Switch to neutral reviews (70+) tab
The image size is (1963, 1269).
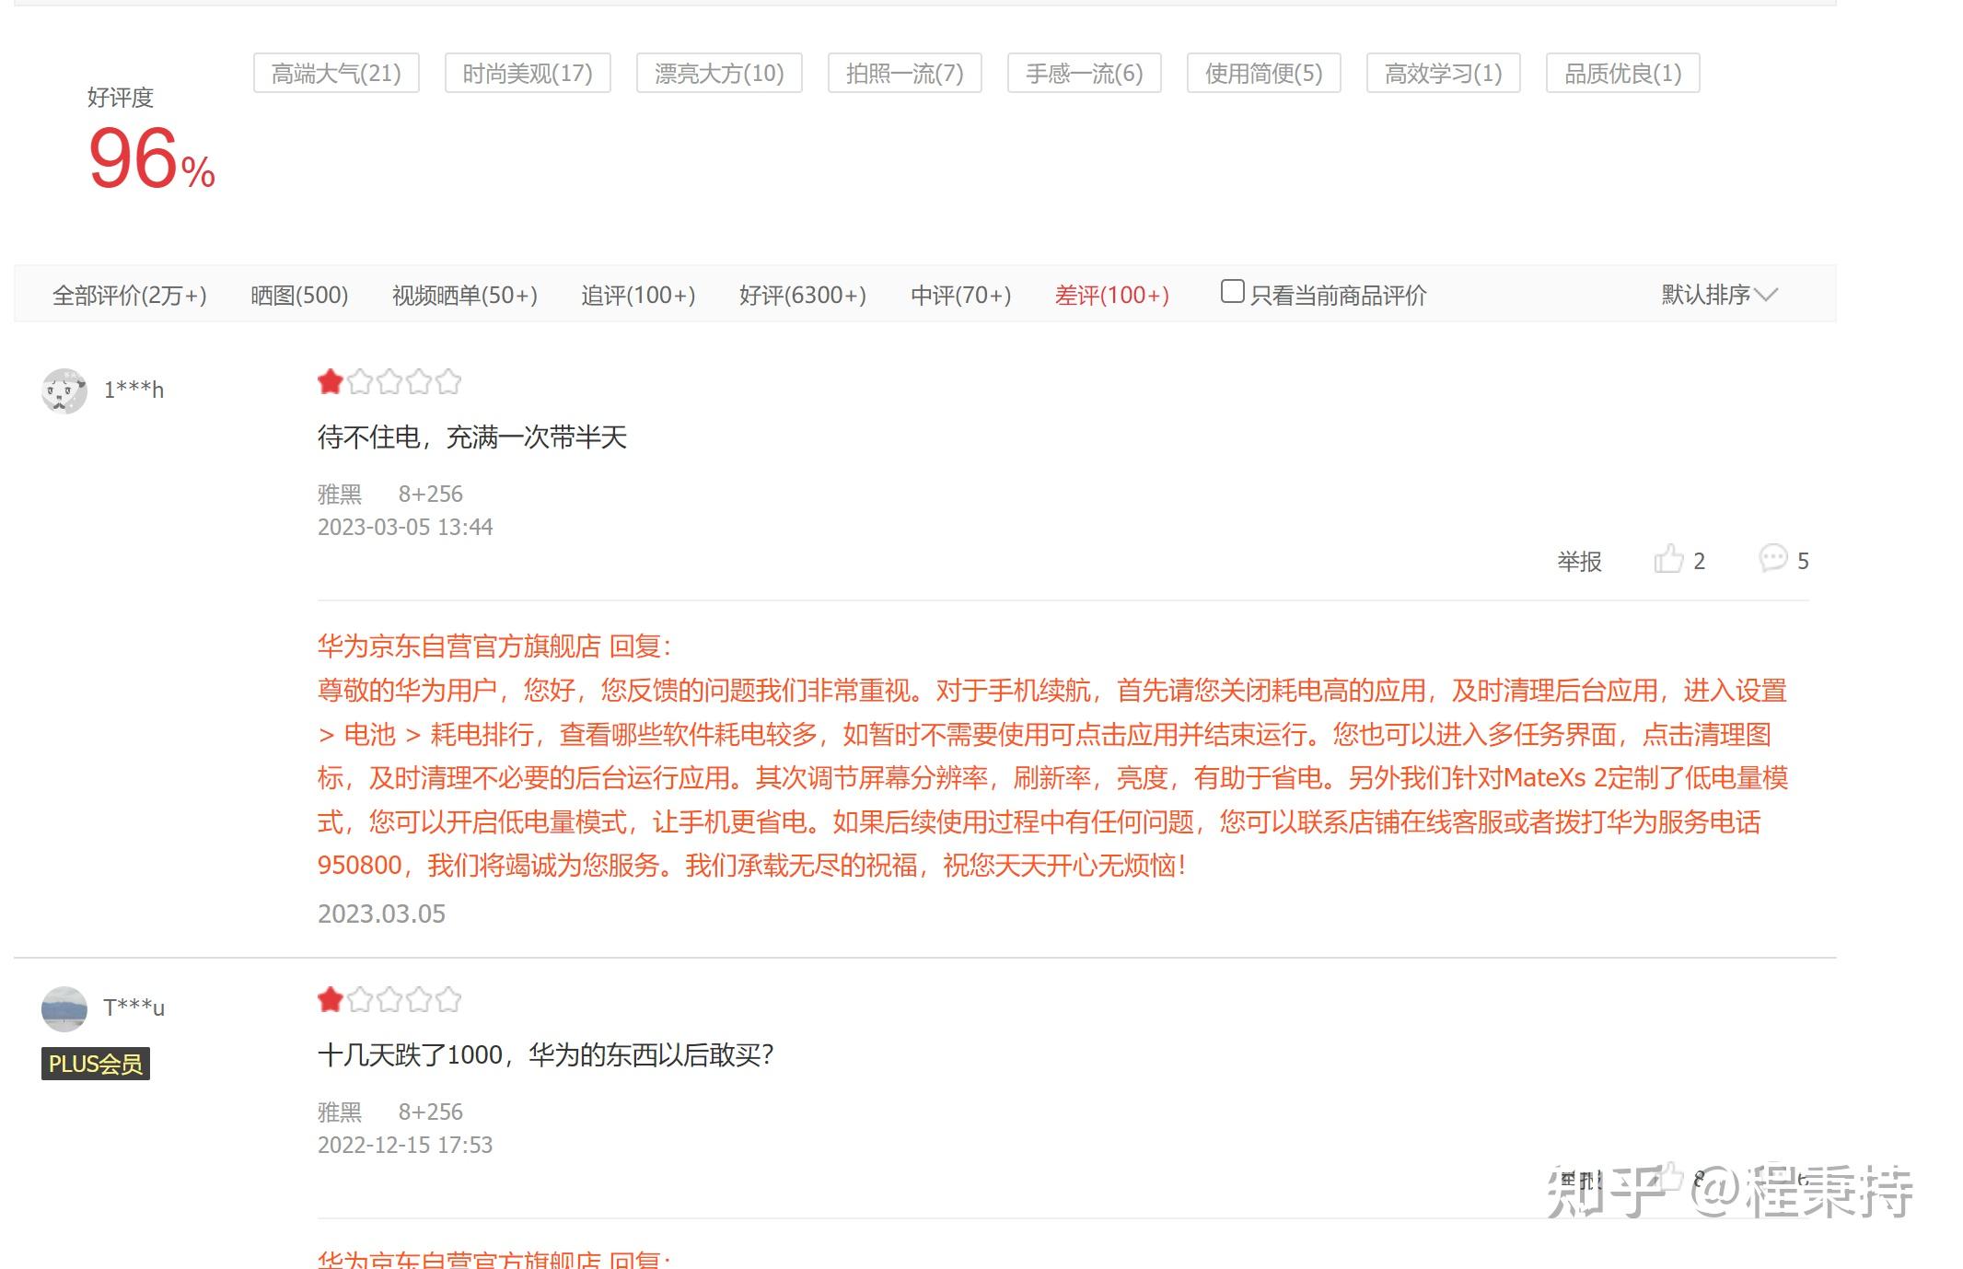(960, 295)
